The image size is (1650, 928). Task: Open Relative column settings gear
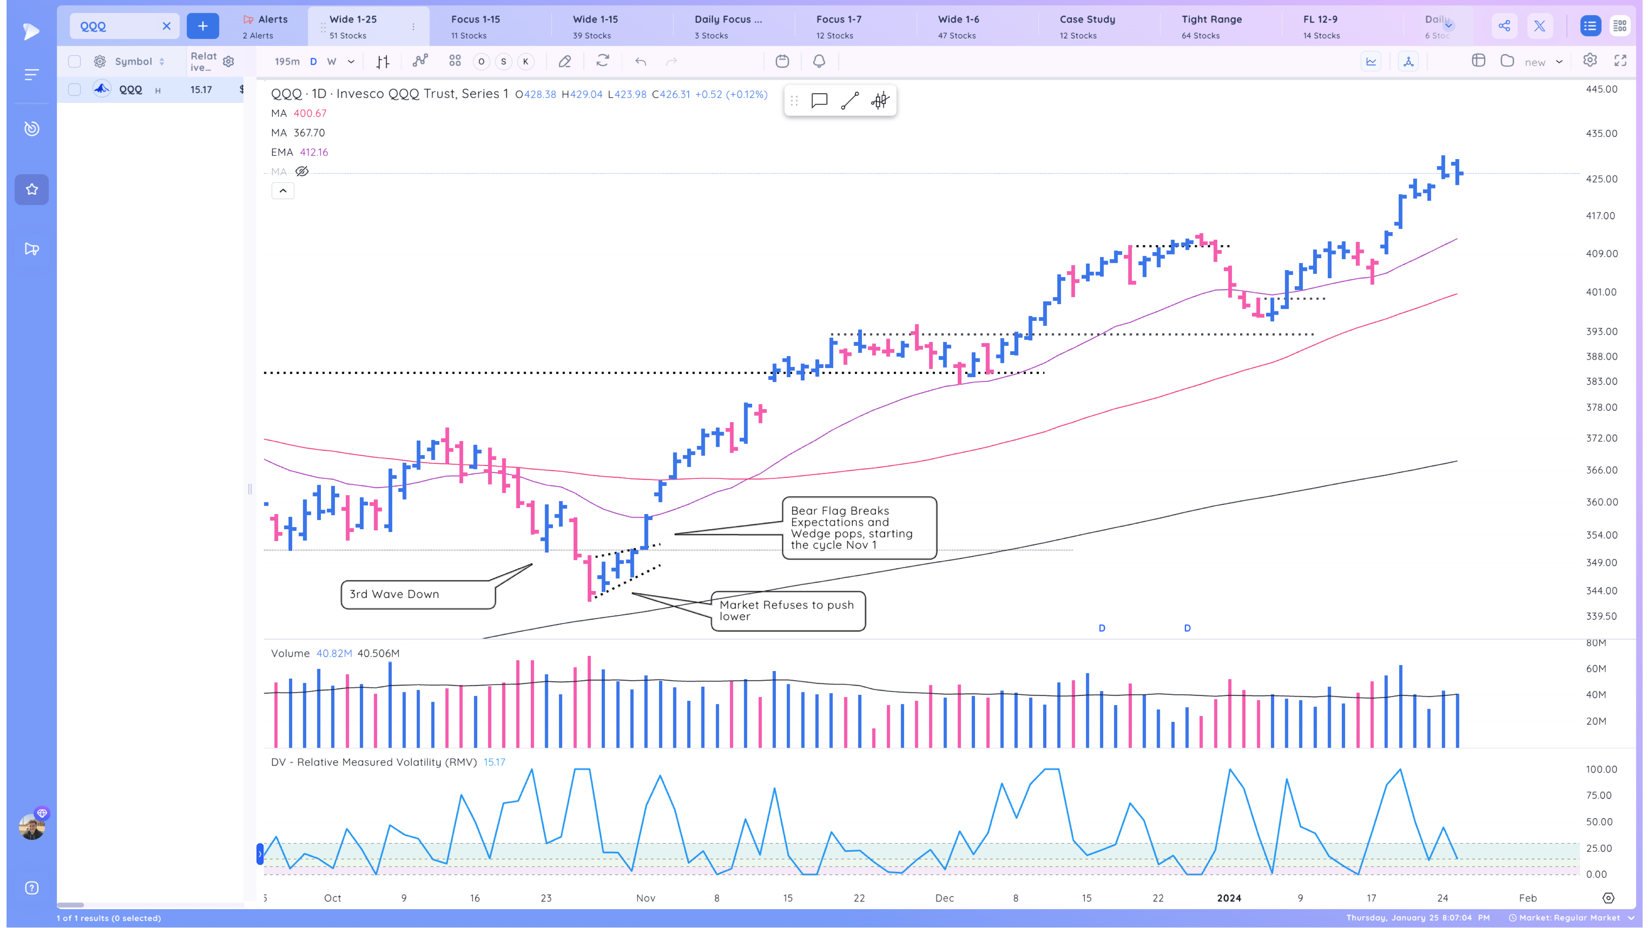click(228, 61)
